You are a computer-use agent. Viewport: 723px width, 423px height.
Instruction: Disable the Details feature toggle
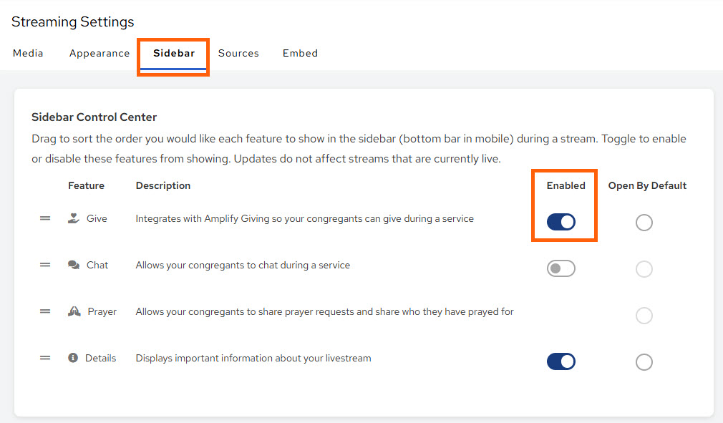coord(561,361)
